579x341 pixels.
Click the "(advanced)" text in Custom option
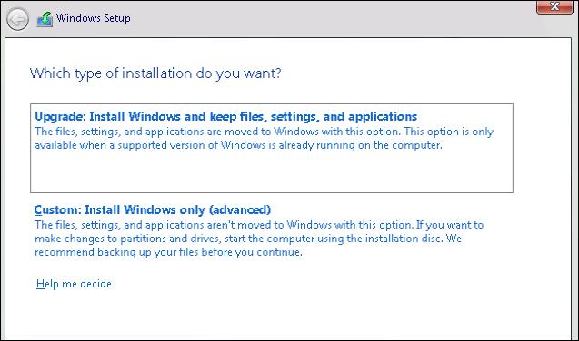click(240, 209)
